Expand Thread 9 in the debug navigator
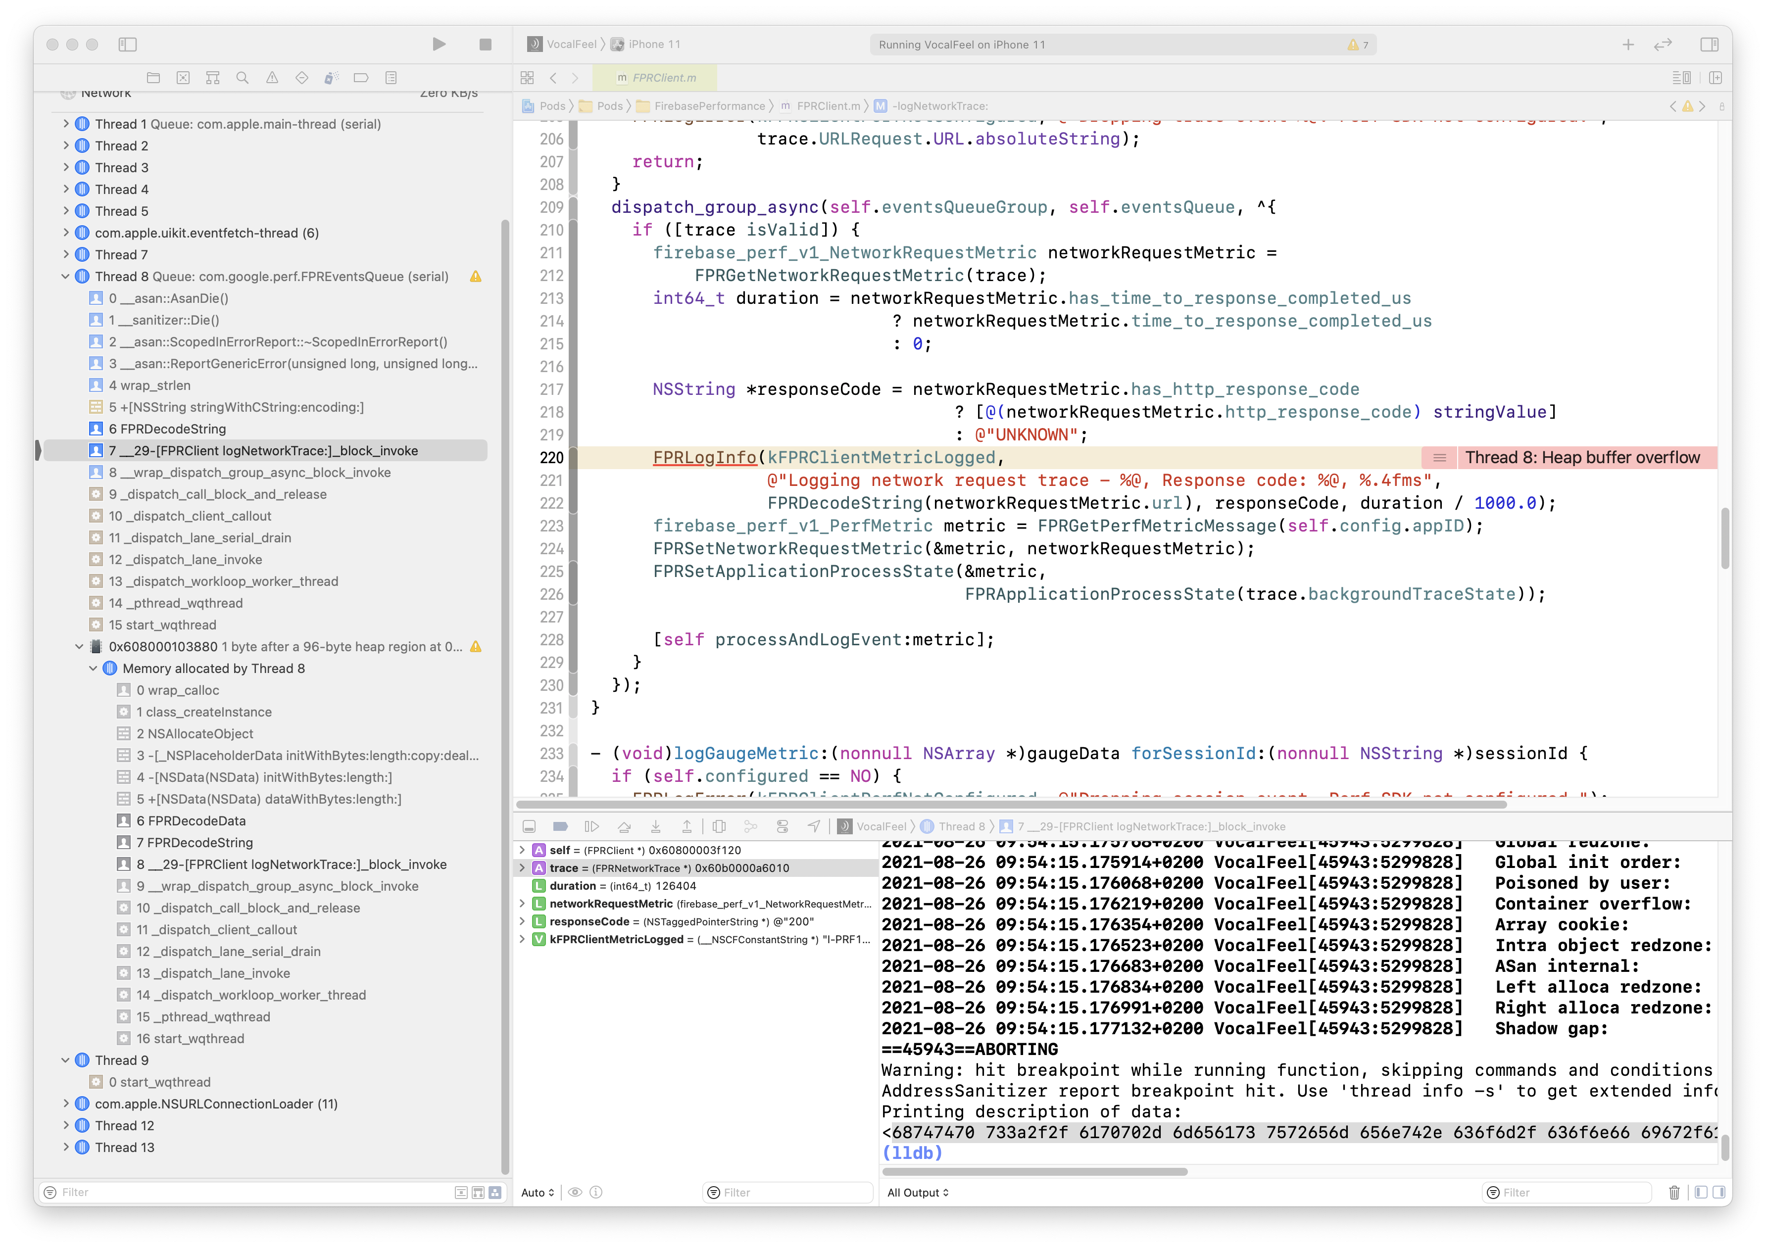The height and width of the screenshot is (1248, 1766). [65, 1059]
